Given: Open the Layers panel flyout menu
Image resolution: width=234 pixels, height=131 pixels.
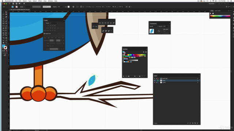Looking at the screenshot, I should point(199,76).
